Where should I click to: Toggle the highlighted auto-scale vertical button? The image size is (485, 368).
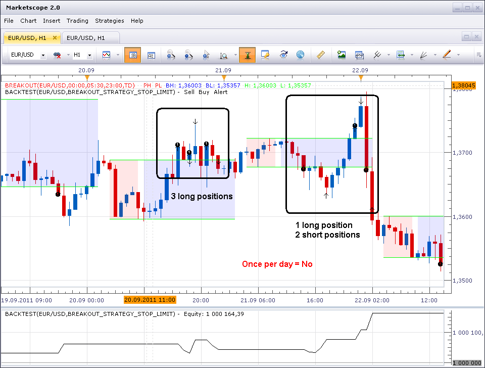pyautogui.click(x=247, y=55)
